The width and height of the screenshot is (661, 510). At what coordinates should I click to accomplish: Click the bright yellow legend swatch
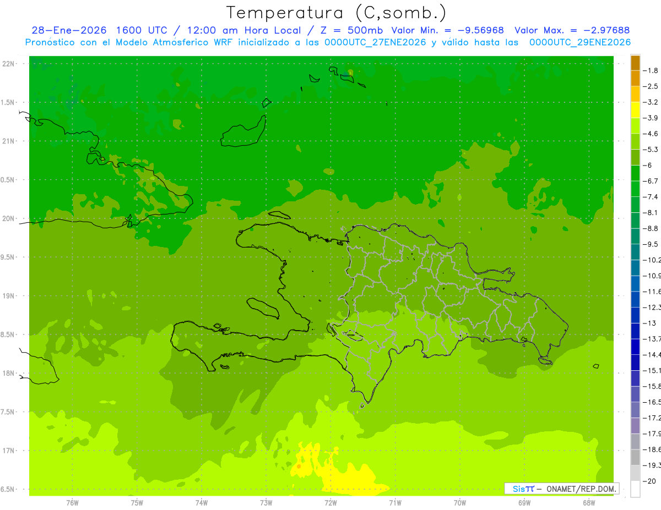[x=635, y=110]
